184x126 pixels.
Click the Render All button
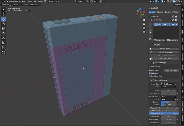click(x=173, y=40)
